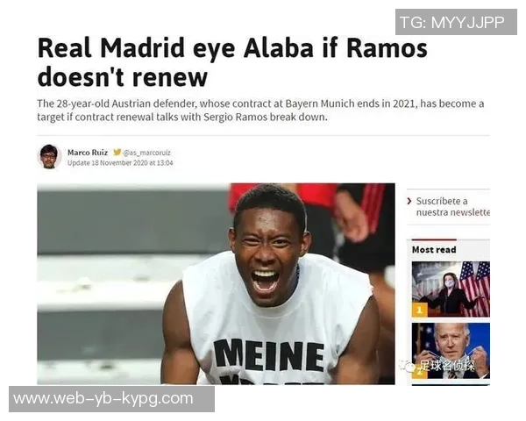The height and width of the screenshot is (421, 526).
Task: Click the www.web-yb-kypg.com banner
Action: click(x=111, y=399)
